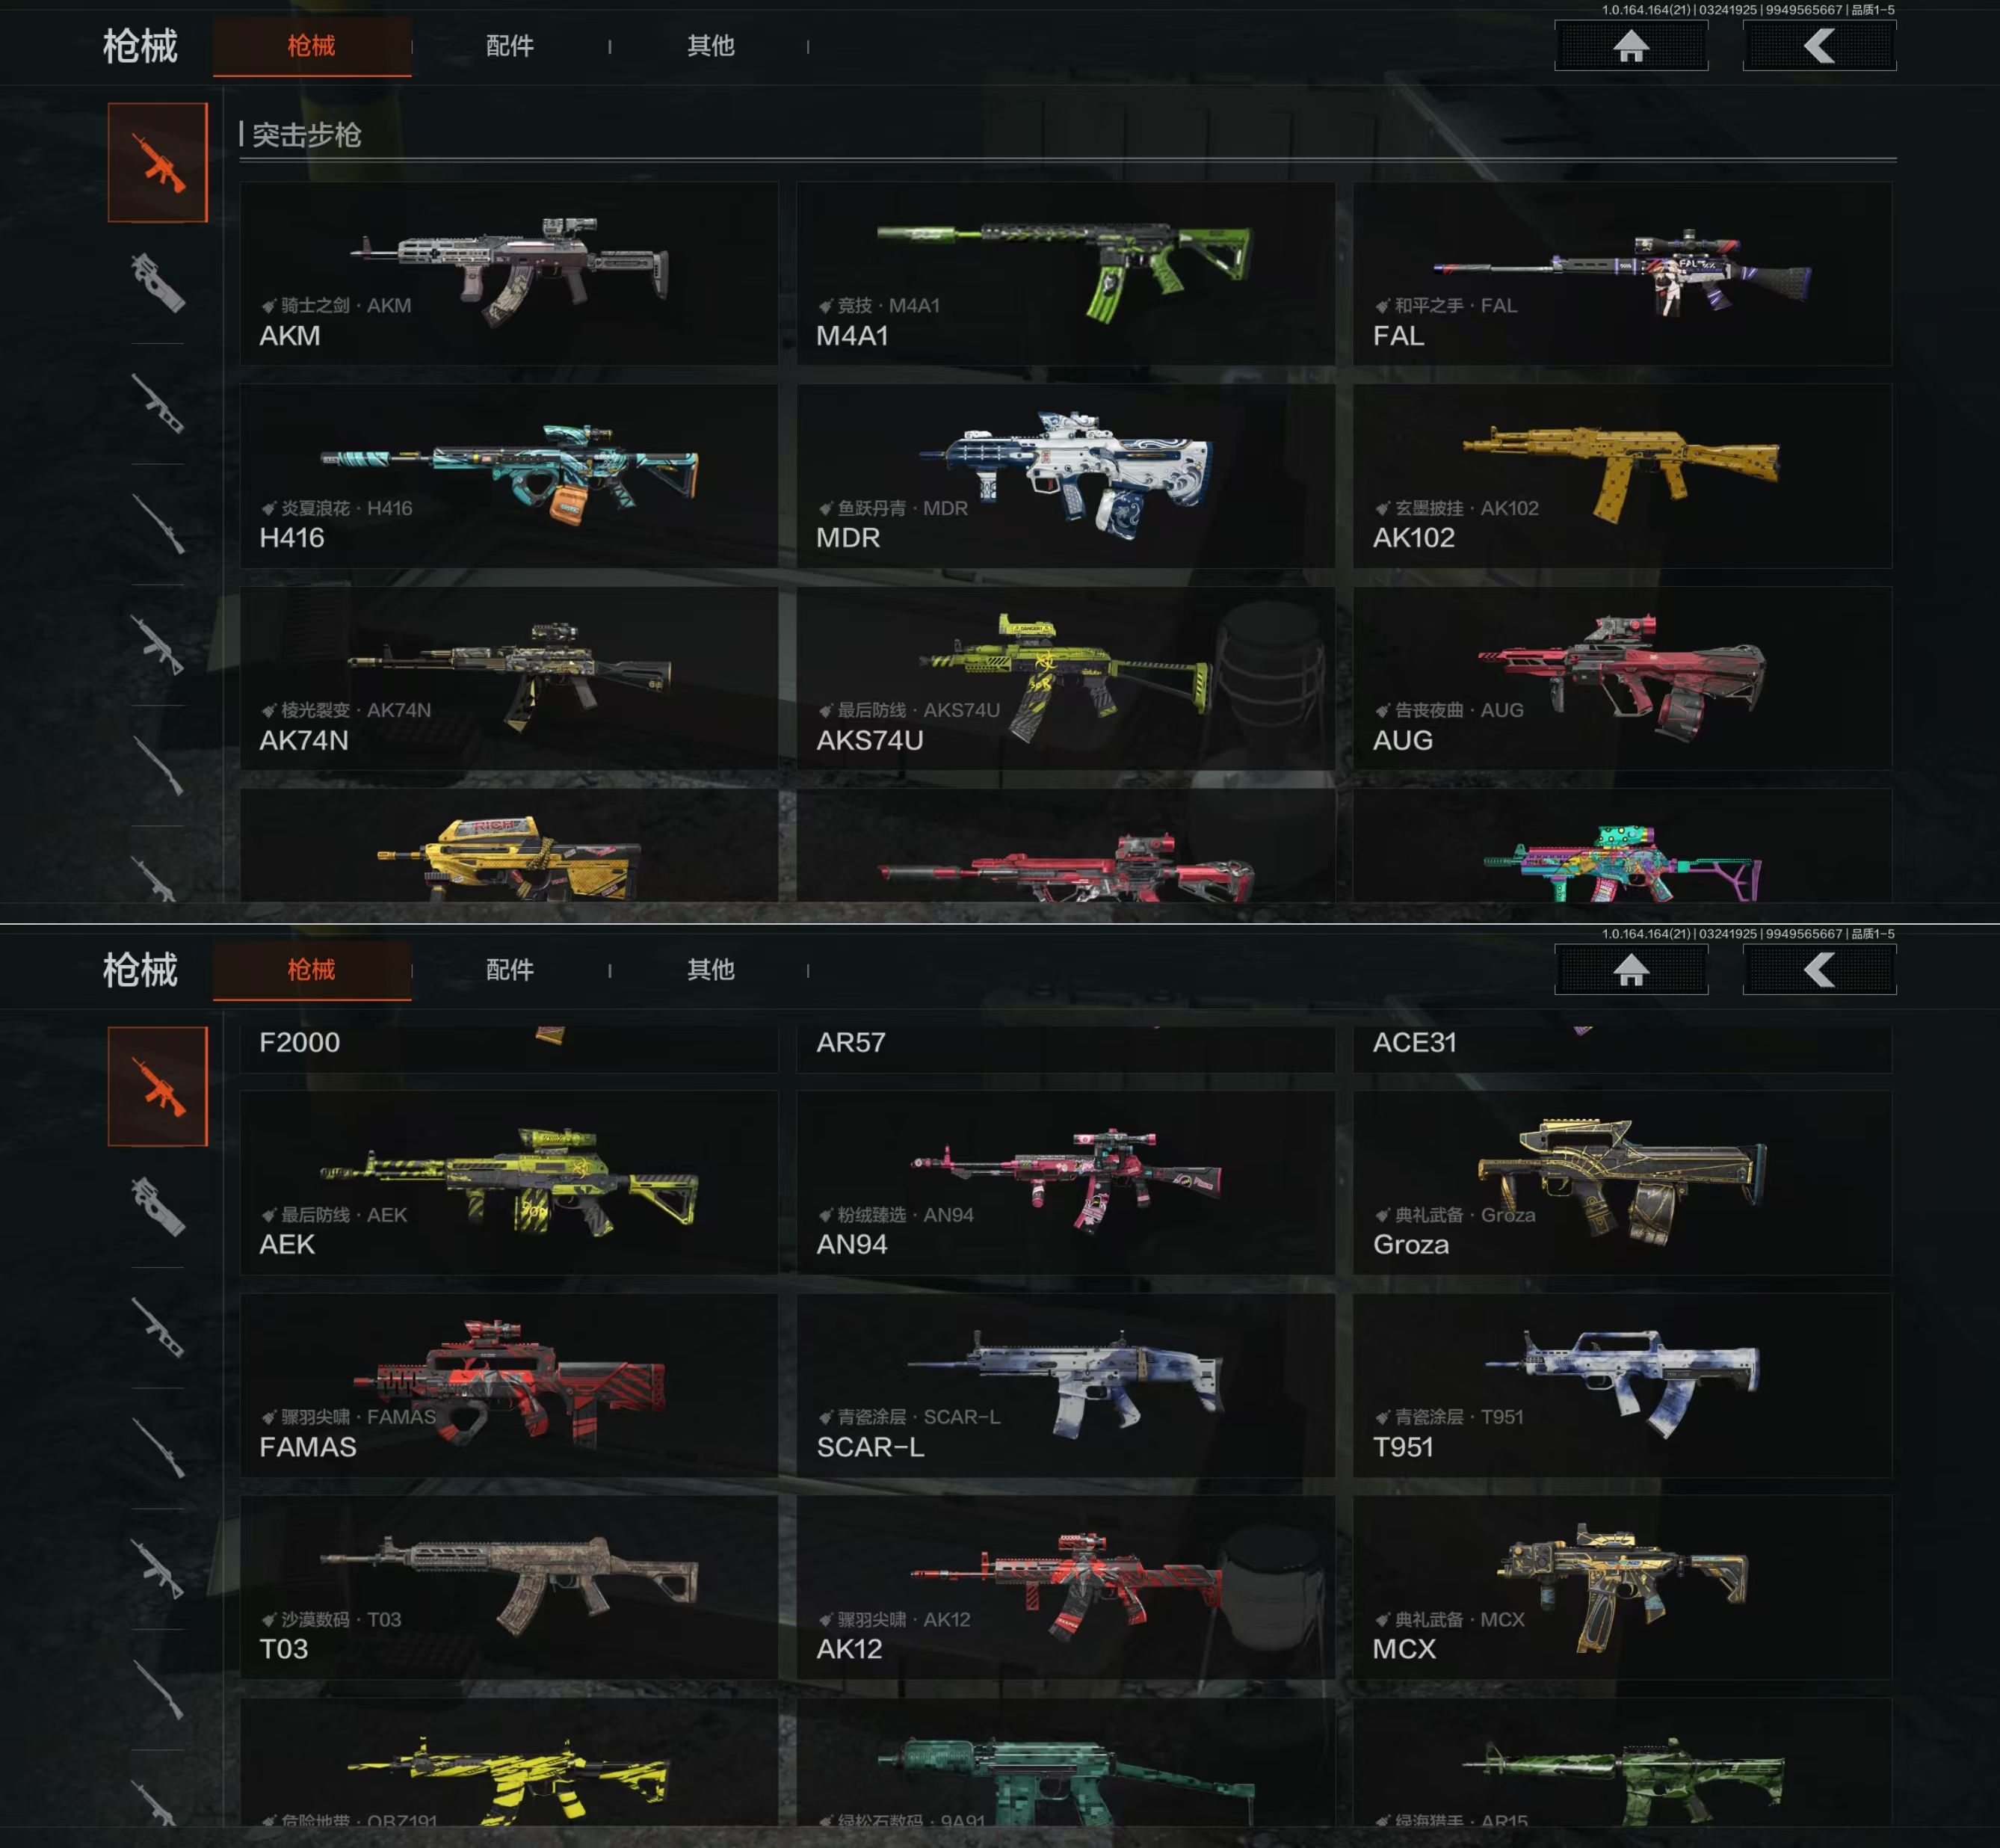The height and width of the screenshot is (1848, 2000).
Task: Switch to the 其他 tab in lower screen
Action: pyautogui.click(x=711, y=970)
